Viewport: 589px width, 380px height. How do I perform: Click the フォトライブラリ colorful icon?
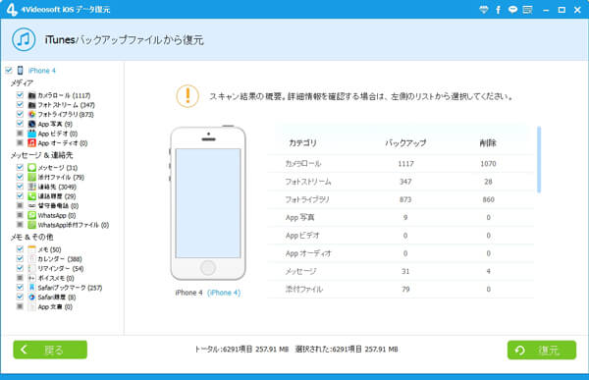[32, 114]
